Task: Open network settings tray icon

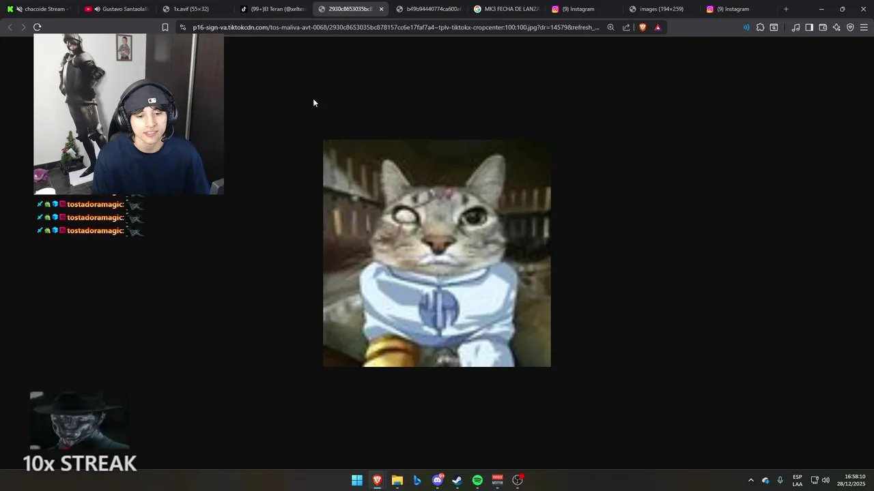Action: pos(815,480)
